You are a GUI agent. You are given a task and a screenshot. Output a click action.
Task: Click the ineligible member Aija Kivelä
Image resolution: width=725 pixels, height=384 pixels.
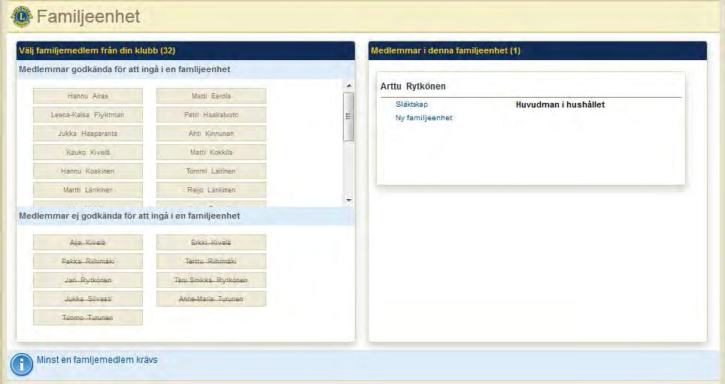point(88,243)
